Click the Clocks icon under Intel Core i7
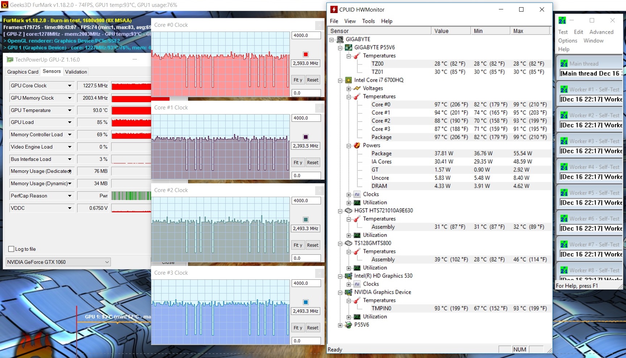Image resolution: width=626 pixels, height=358 pixels. 357,194
